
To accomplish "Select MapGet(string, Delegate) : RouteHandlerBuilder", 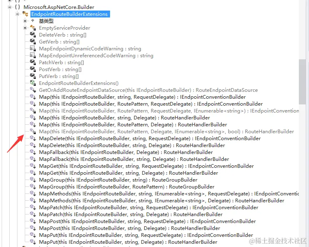I will click(128, 173).
